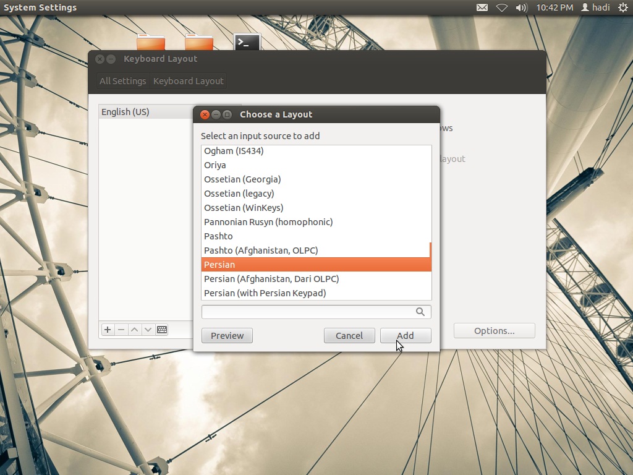The image size is (633, 475).
Task: Click the move layout down arrow
Action: pyautogui.click(x=148, y=330)
